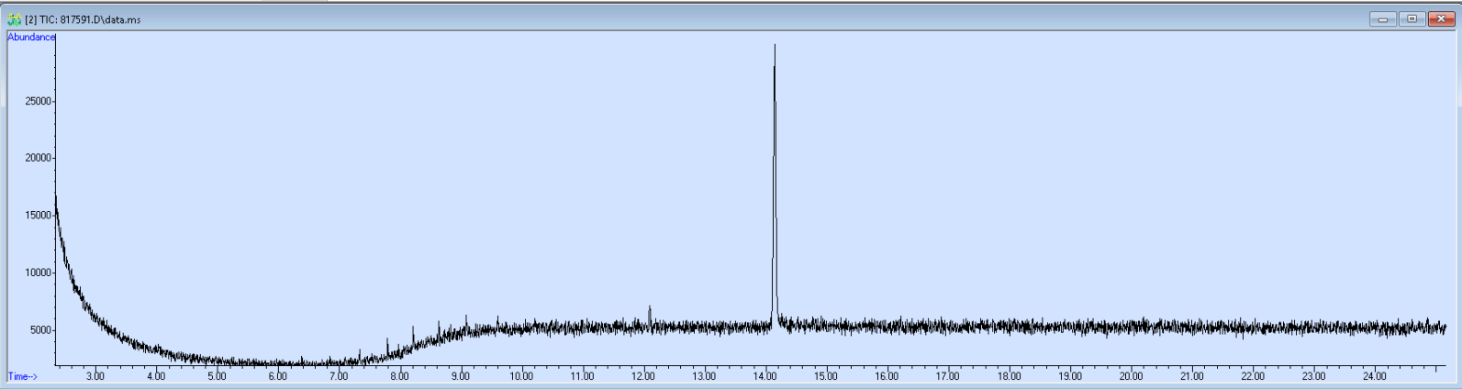Viewport: 1462px width, 389px height.
Task: Click the 10.00 time axis label
Action: (x=521, y=376)
